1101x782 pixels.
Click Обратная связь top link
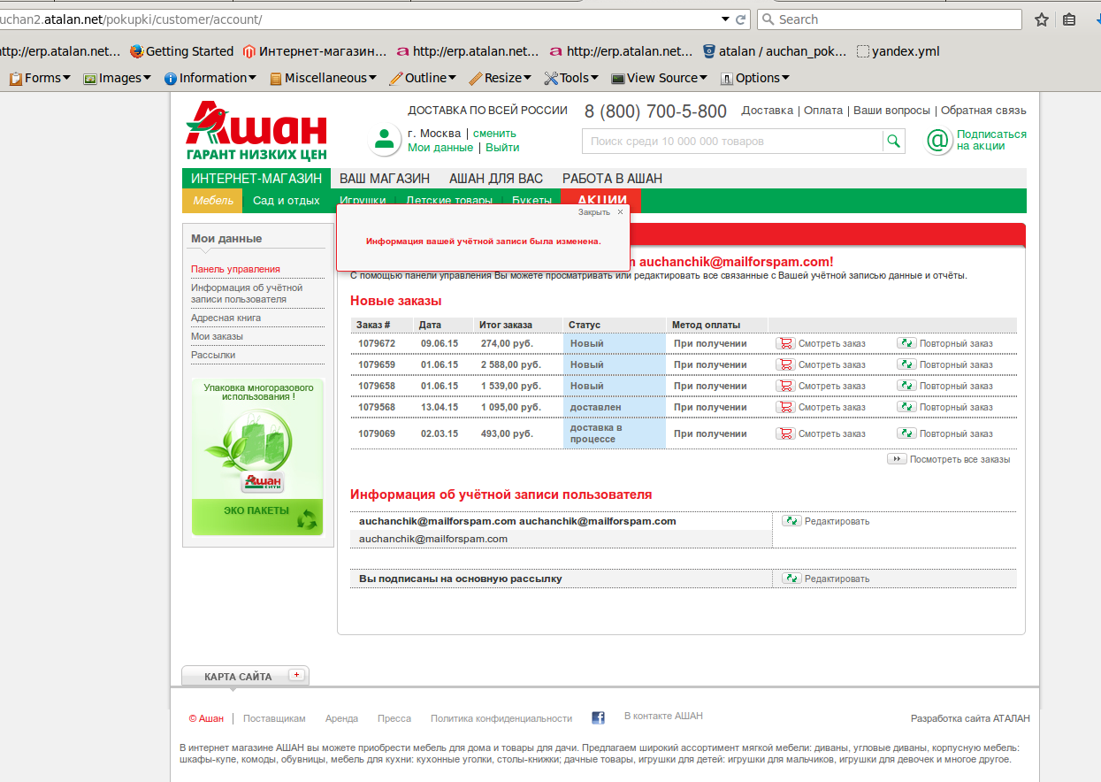point(983,111)
